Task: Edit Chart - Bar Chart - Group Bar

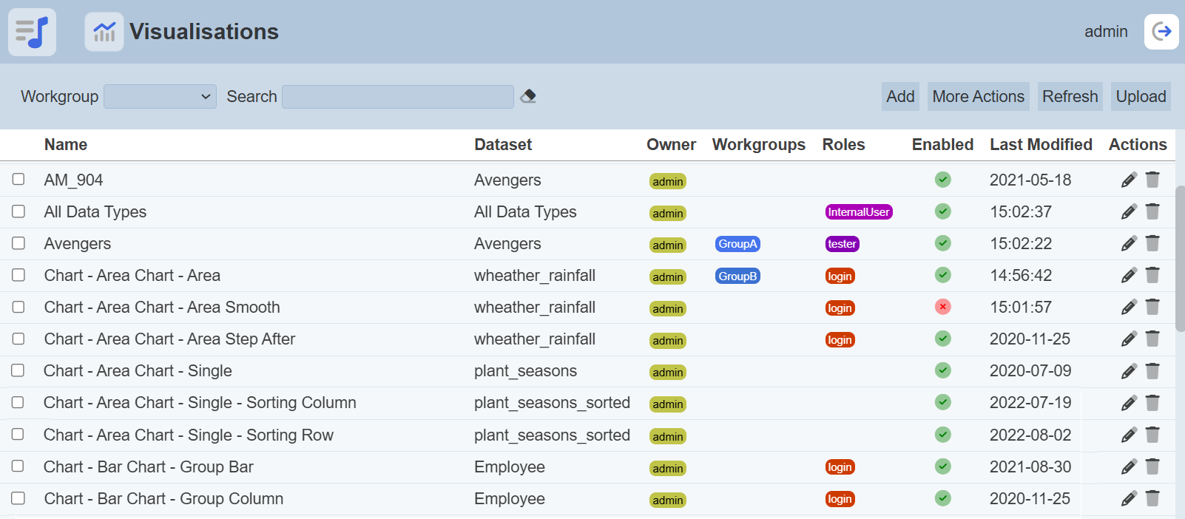Action: (x=1128, y=467)
